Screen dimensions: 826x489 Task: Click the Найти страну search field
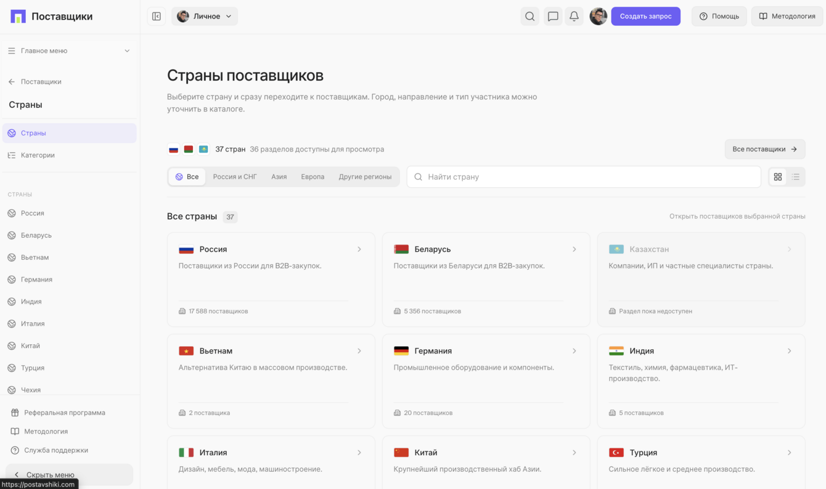pyautogui.click(x=584, y=177)
